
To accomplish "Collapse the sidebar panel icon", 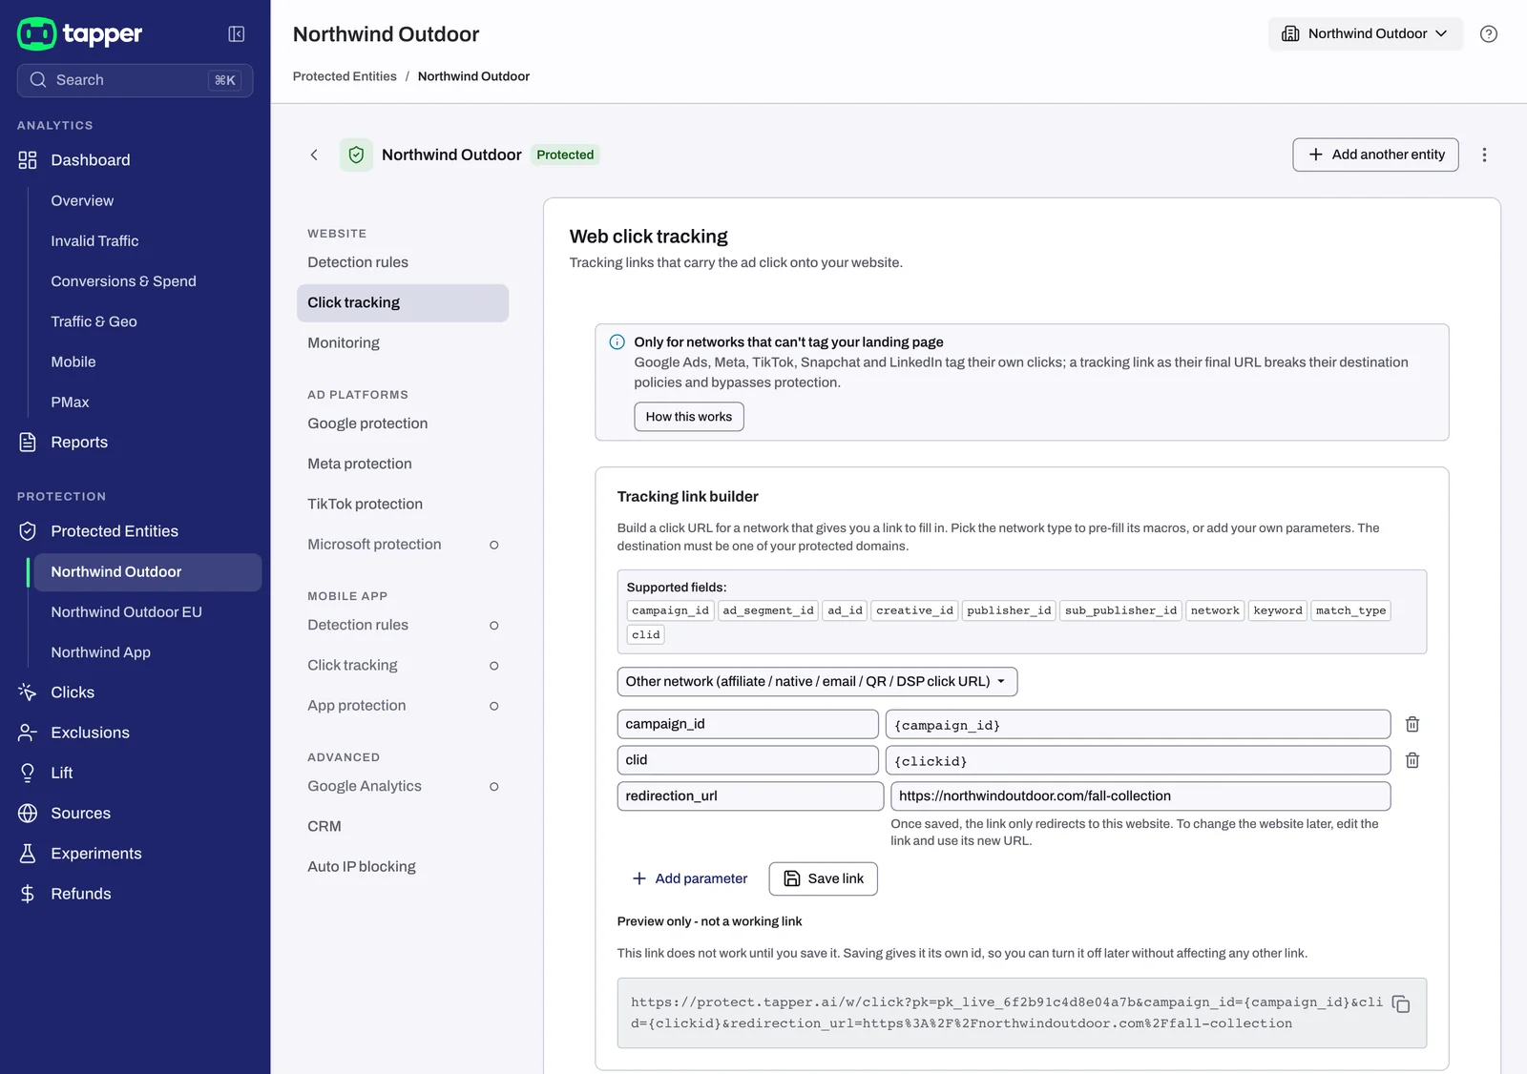I will pyautogui.click(x=237, y=34).
